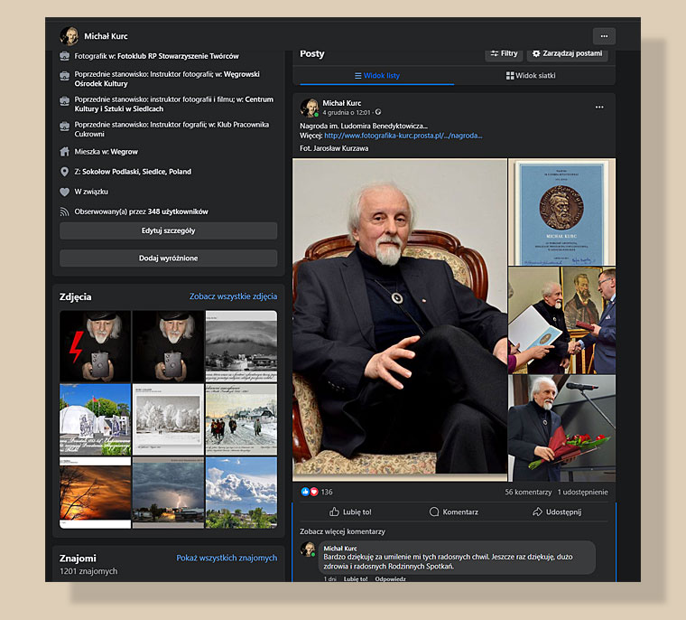Viewport: 686px width, 620px height.
Task: Open Pokaż wszystkich znajomych link
Action: (x=227, y=558)
